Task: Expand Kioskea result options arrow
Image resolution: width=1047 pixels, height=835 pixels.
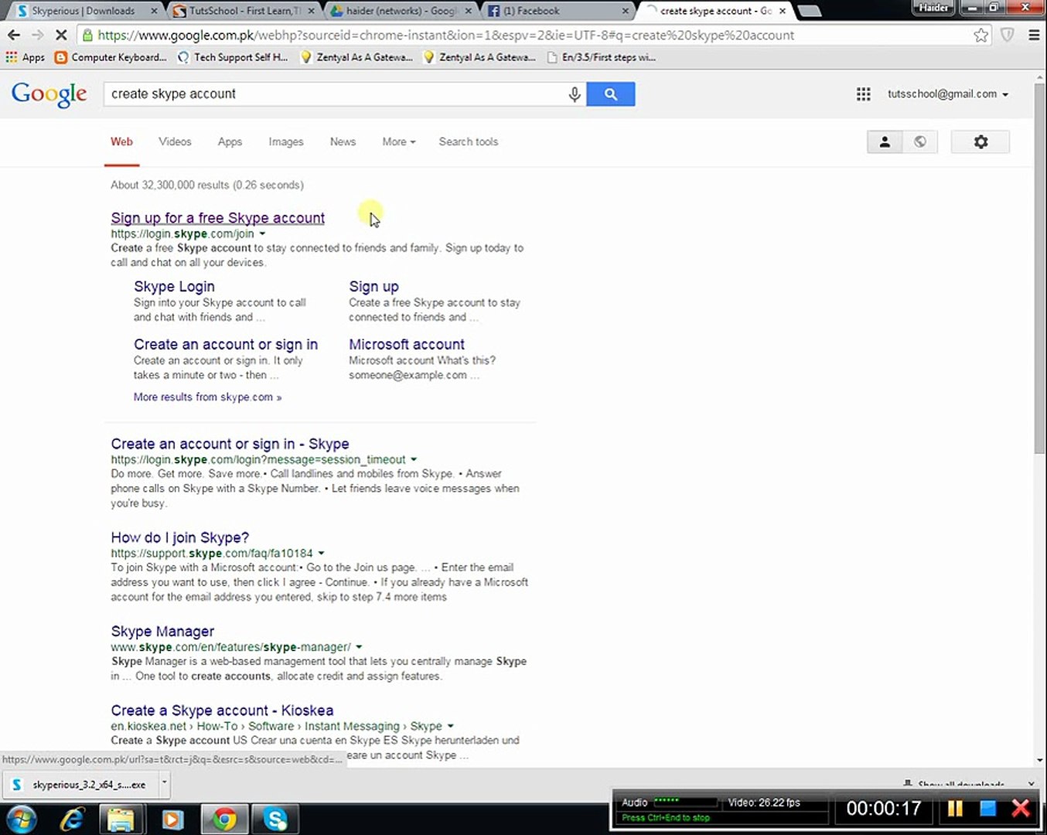Action: point(450,726)
